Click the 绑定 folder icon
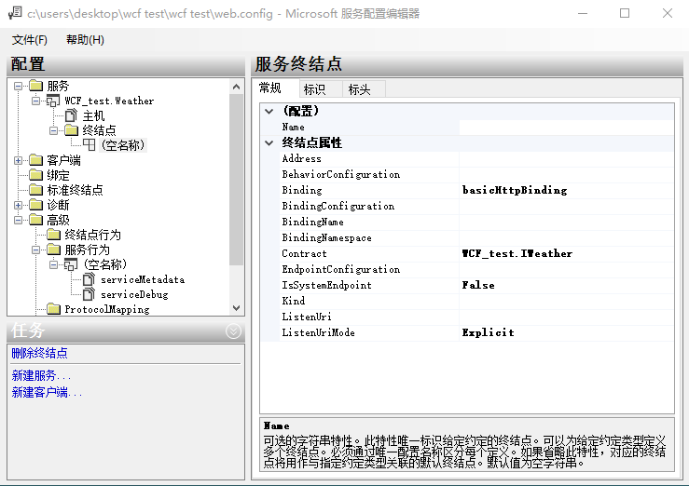Image resolution: width=689 pixels, height=486 pixels. [x=36, y=175]
